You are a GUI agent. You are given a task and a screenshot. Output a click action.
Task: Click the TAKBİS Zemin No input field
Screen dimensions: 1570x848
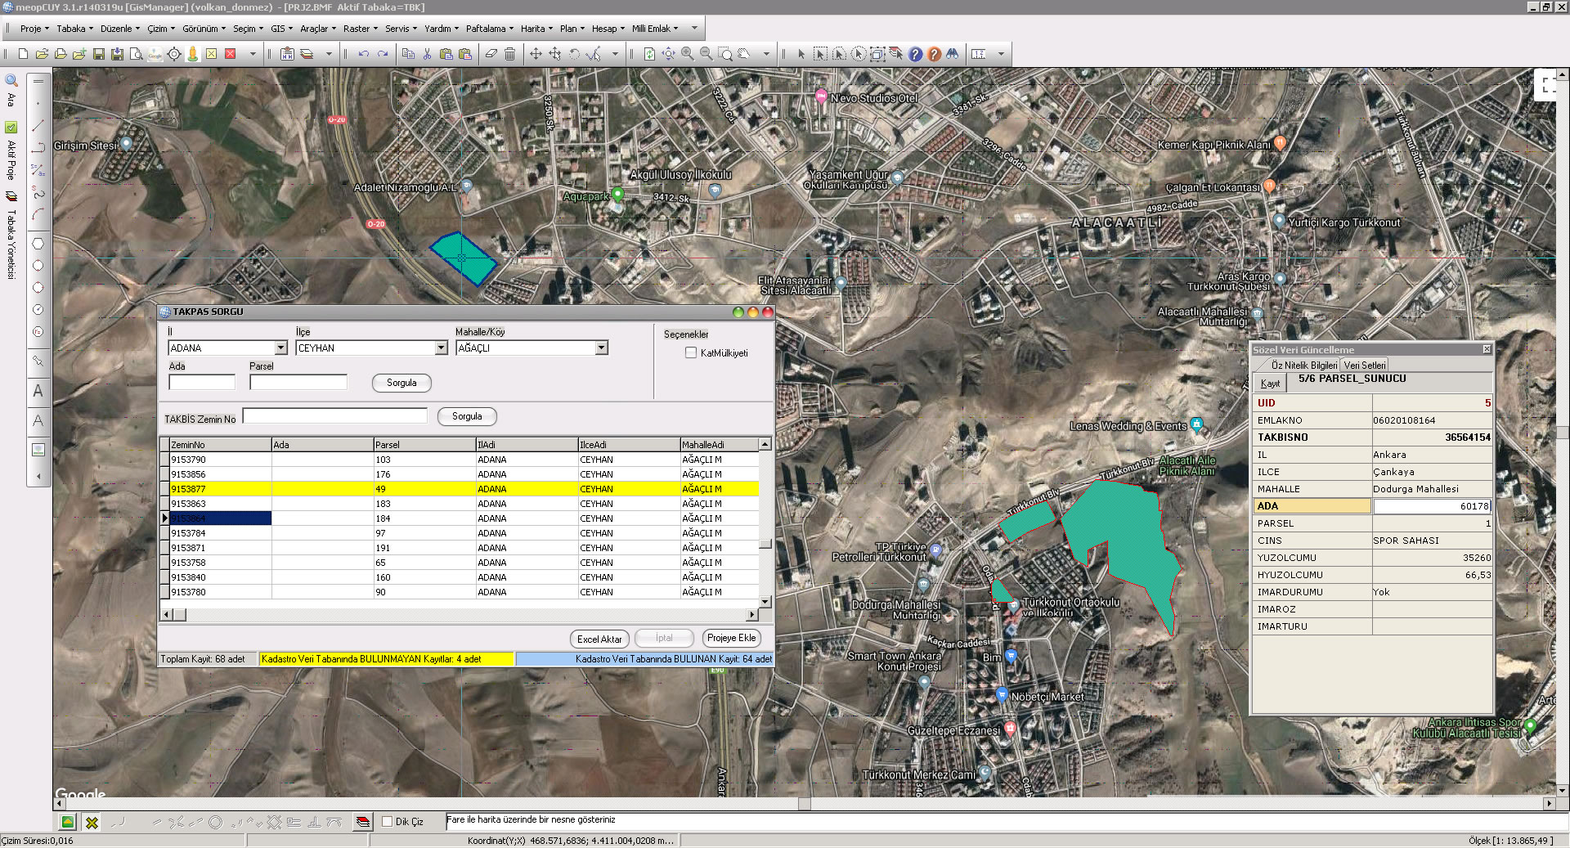tap(334, 416)
